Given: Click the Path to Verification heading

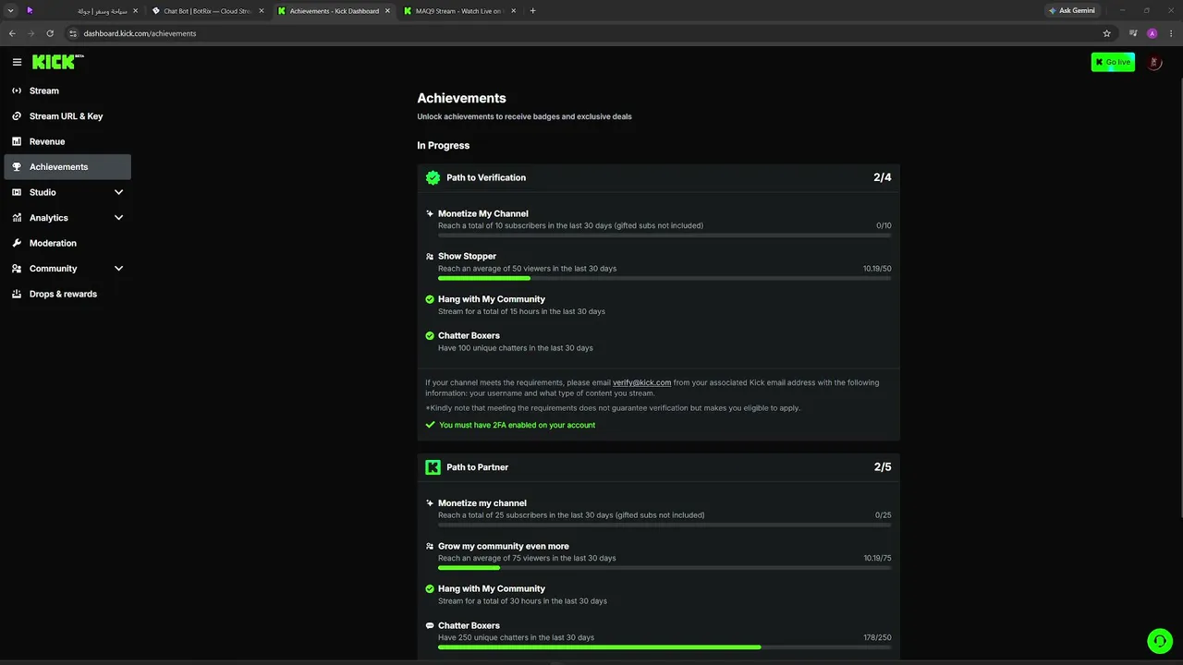Looking at the screenshot, I should click(486, 177).
